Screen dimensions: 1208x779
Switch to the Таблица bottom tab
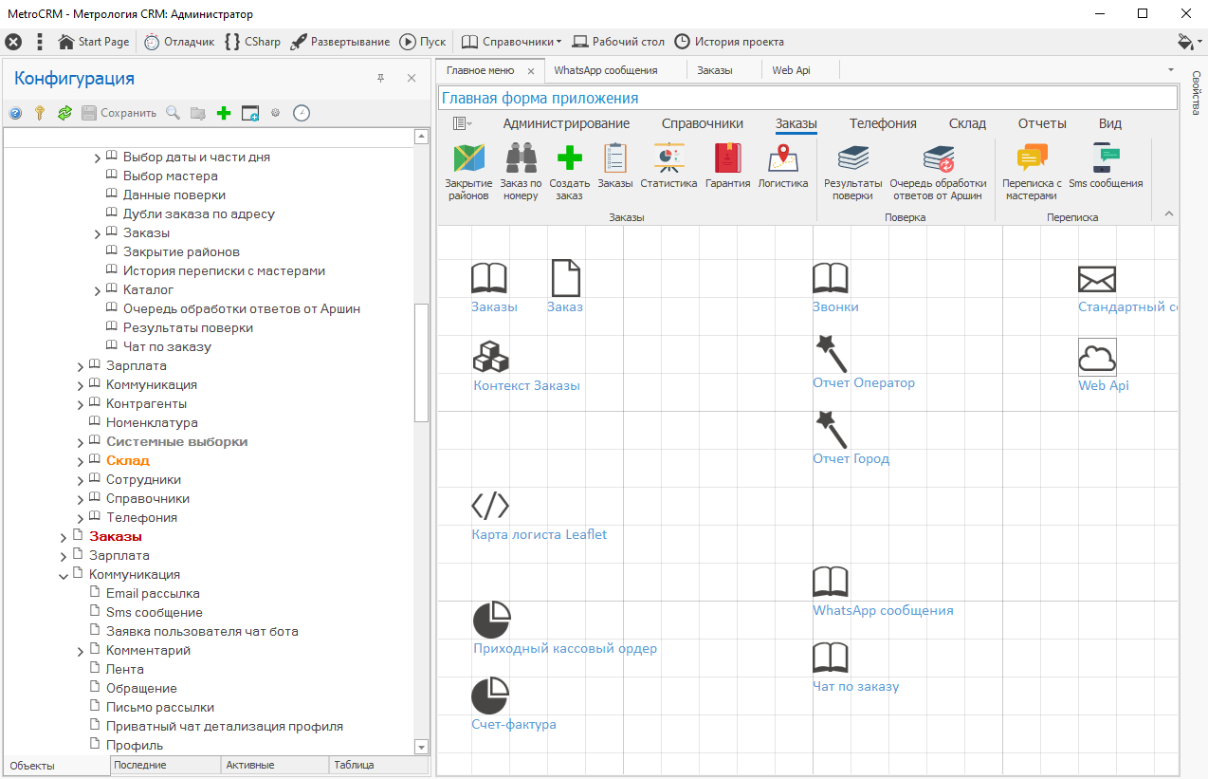pyautogui.click(x=378, y=765)
